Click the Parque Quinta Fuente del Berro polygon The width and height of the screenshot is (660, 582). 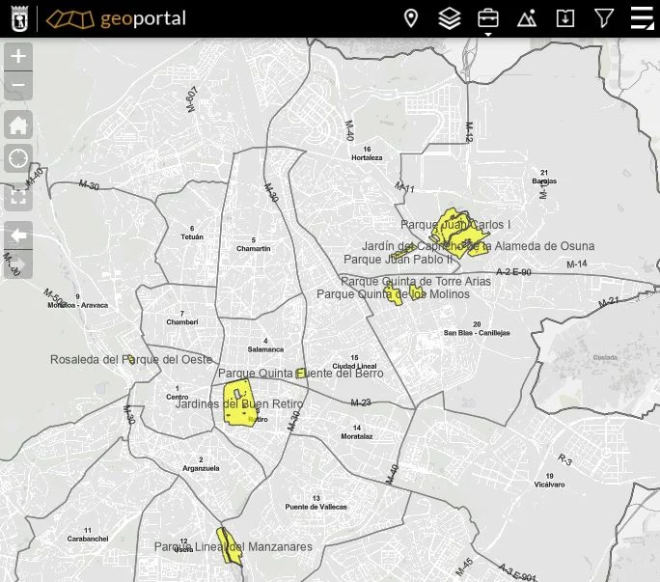(x=300, y=374)
